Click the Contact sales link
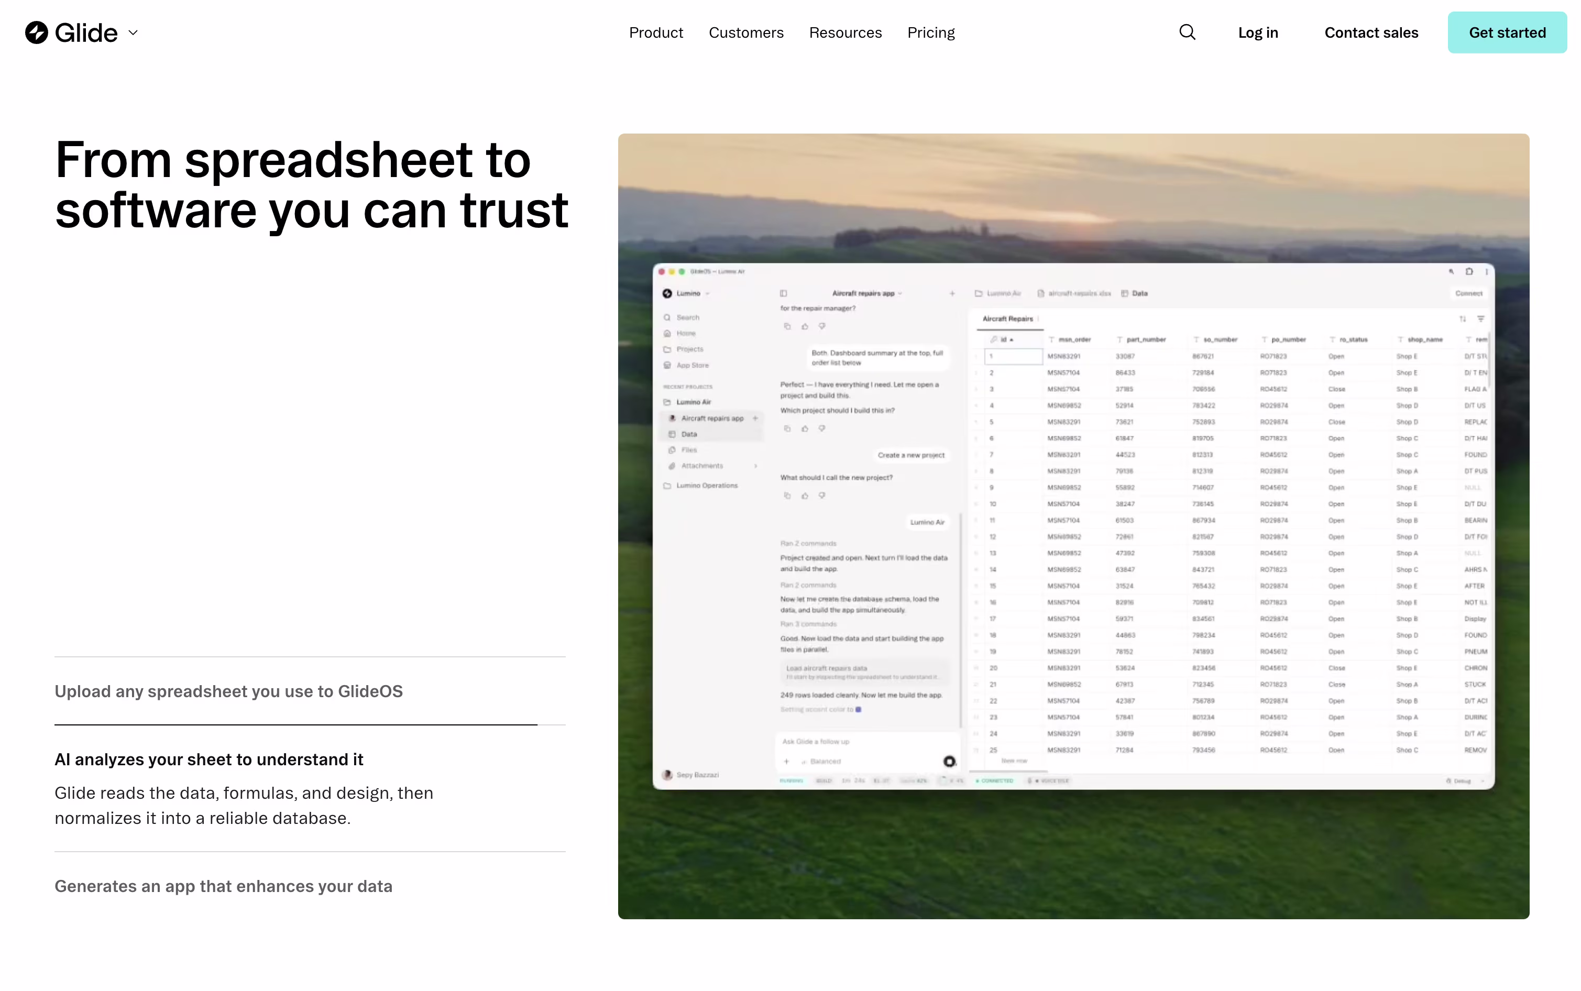 point(1370,33)
